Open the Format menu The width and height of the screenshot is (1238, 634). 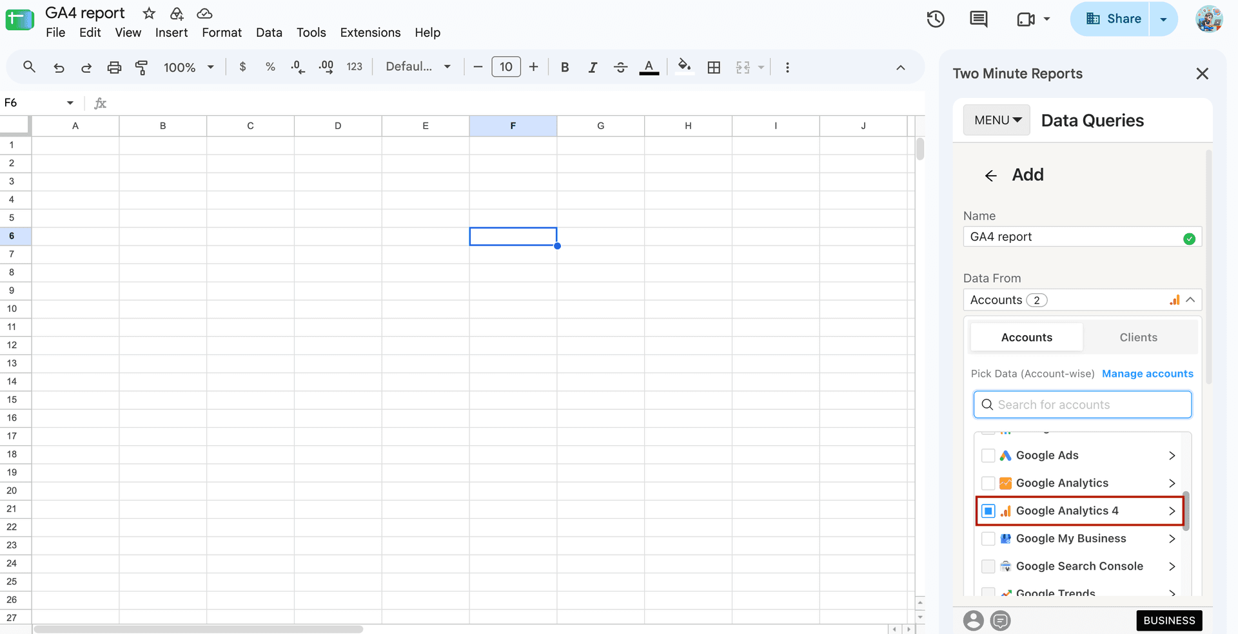[222, 32]
